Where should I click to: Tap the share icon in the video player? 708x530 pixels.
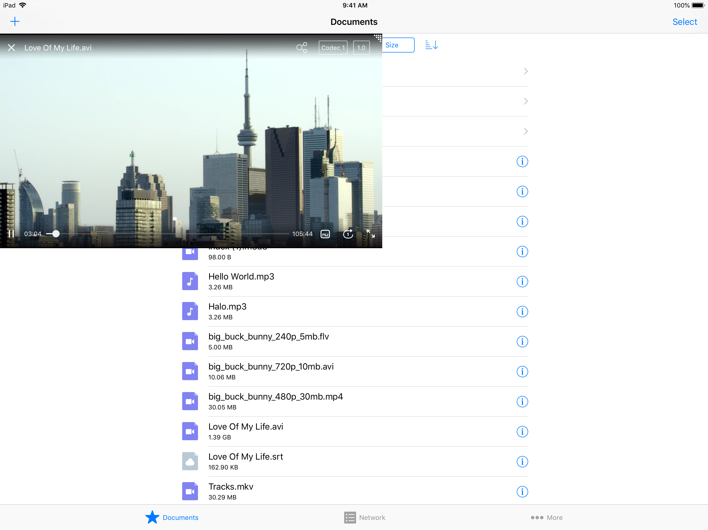point(301,48)
